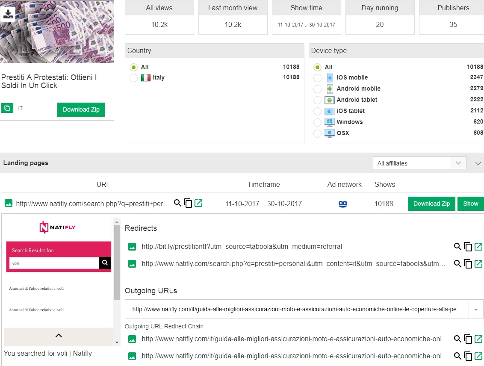
Task: Open the first outgoing redirect chain URL externally
Action: (x=478, y=339)
